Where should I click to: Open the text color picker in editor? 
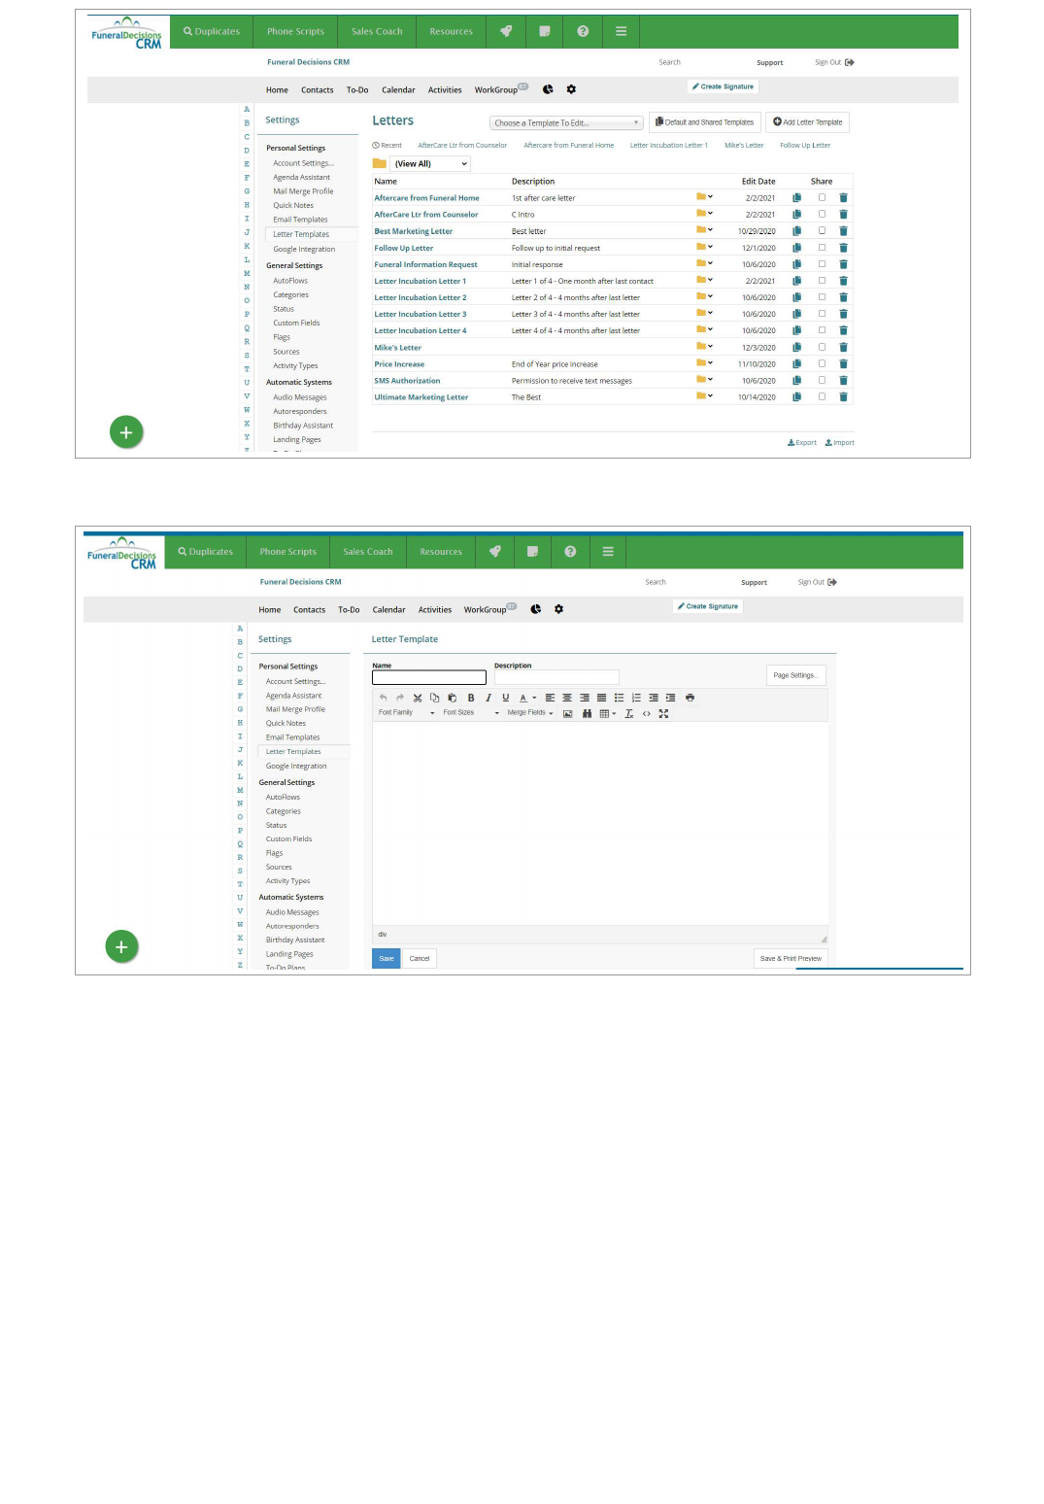[x=527, y=698]
